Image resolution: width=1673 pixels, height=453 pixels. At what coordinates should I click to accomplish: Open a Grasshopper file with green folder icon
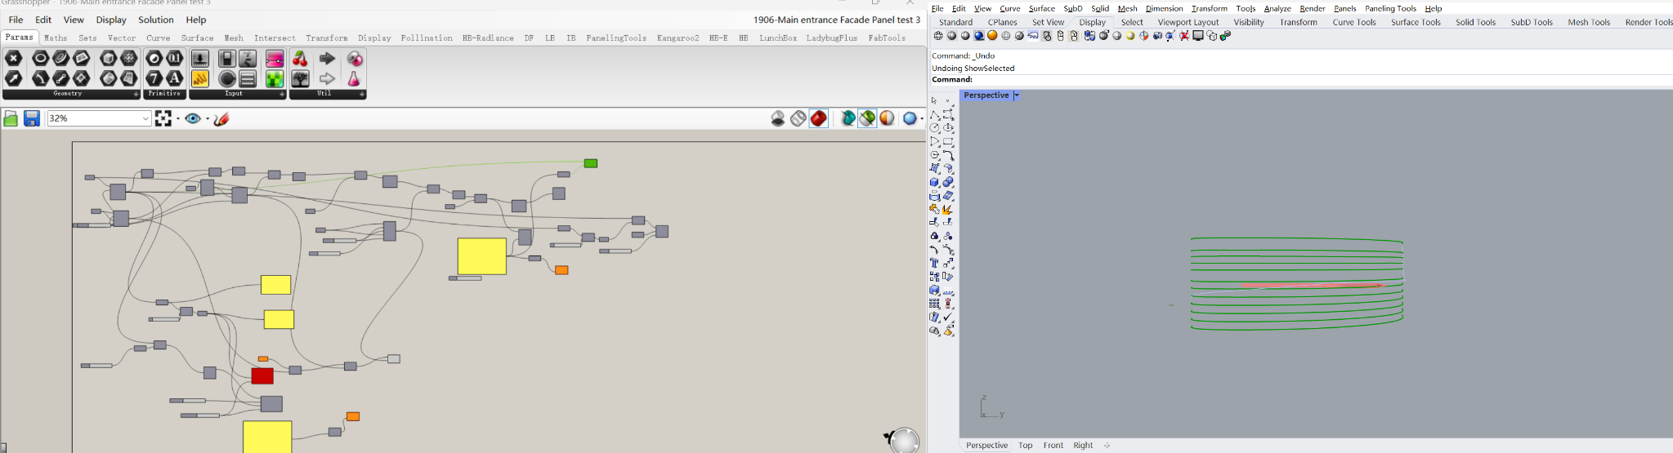[x=11, y=118]
